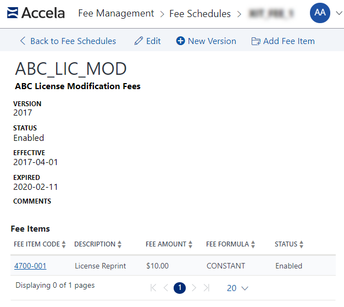Jump to first page of results
The image size is (344, 307).
pyautogui.click(x=153, y=288)
